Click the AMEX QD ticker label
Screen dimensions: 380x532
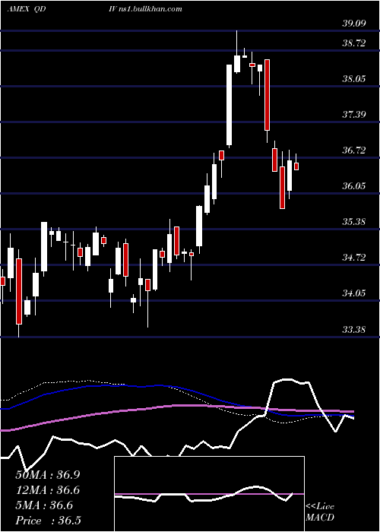(27, 9)
